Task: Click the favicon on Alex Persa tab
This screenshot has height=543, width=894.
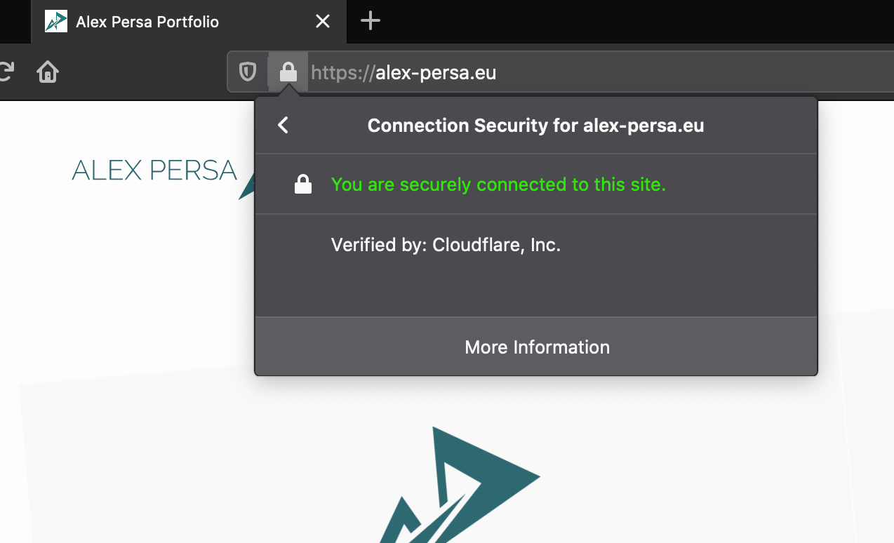Action: [x=56, y=22]
